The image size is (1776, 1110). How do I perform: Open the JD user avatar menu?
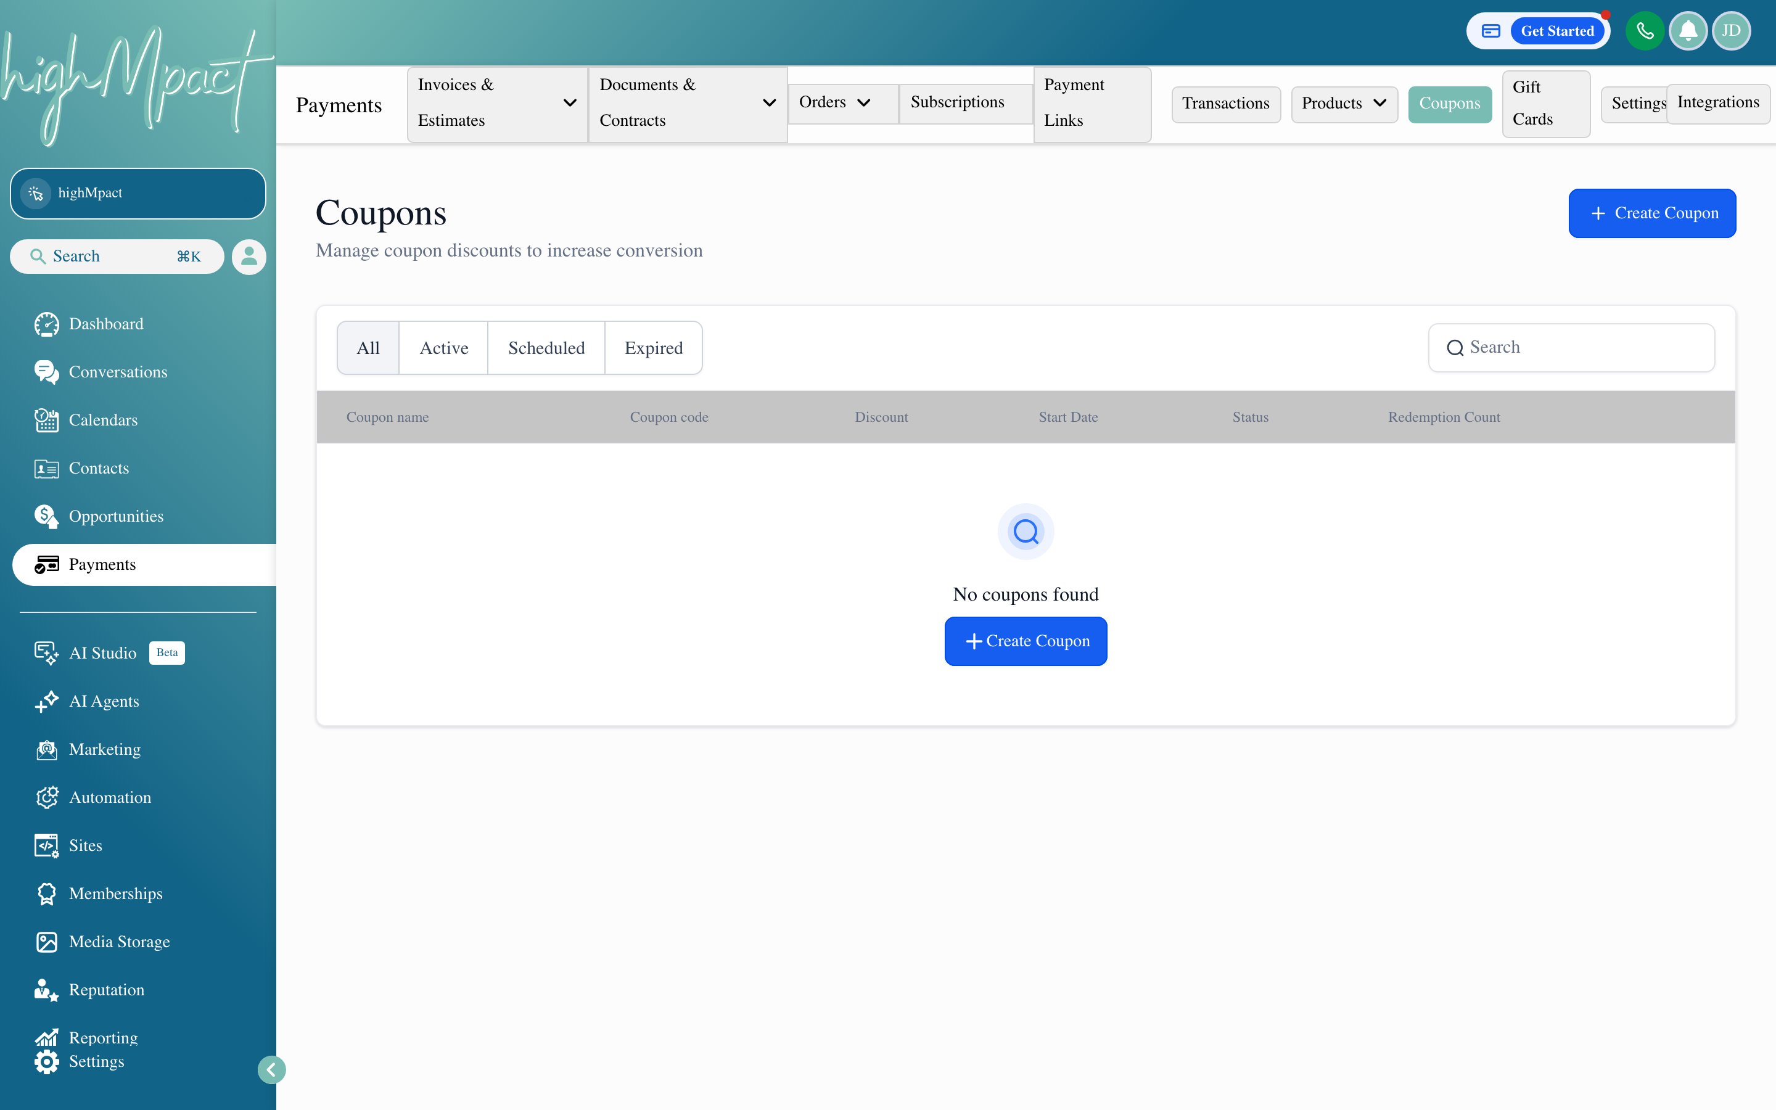[x=1731, y=31]
